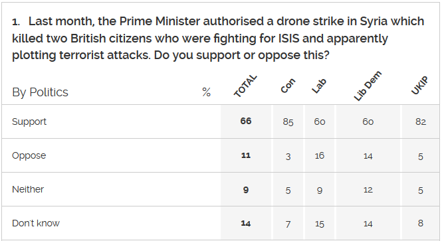Click the Neither row label
The image size is (444, 241).
[28, 189]
